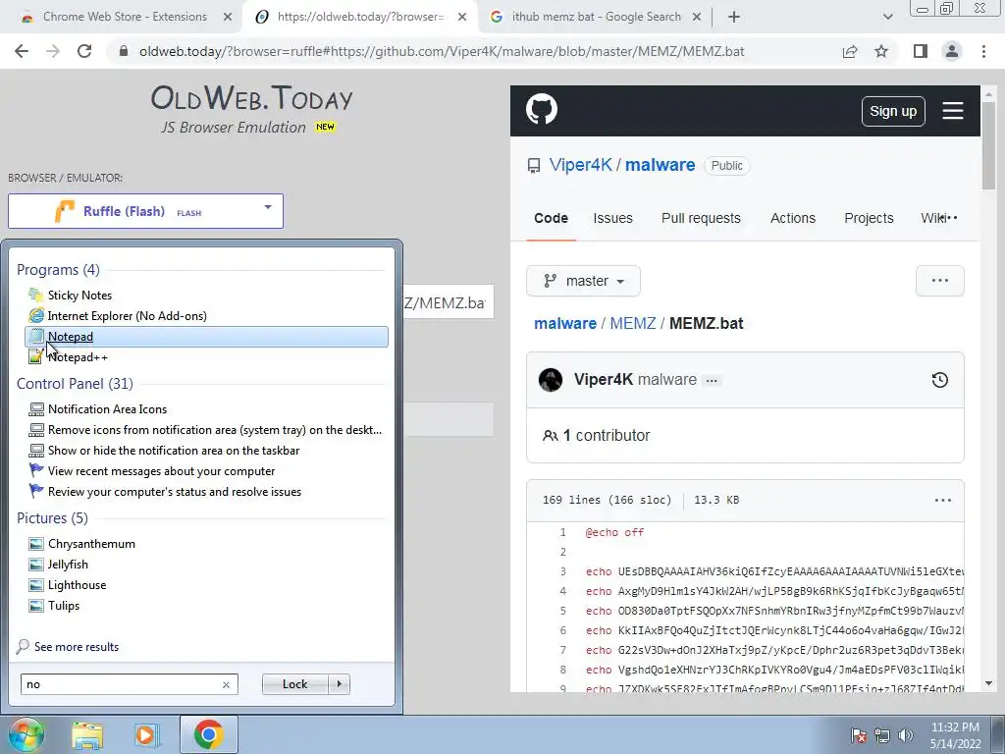The height and width of the screenshot is (754, 1005).
Task: Open a new Chrome tab
Action: click(734, 17)
